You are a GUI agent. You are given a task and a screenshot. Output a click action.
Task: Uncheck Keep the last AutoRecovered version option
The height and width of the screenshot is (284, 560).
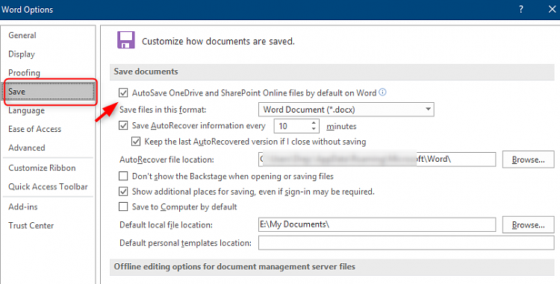(136, 142)
